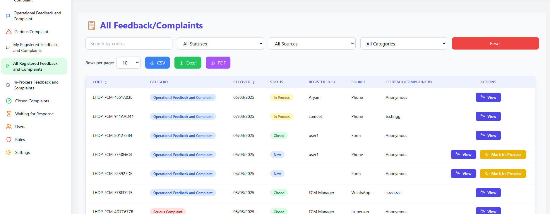The width and height of the screenshot is (550, 214).
Task: Mark LHDP-FCM-7E50F6C4 as In-Process
Action: 503,154
